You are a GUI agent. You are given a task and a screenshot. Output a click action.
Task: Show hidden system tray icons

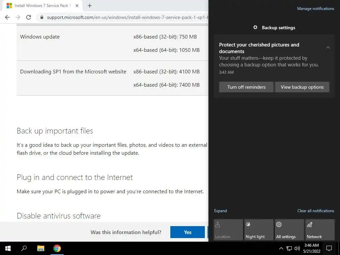click(x=281, y=248)
